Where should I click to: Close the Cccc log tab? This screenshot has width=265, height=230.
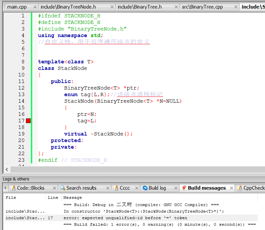tap(137, 188)
